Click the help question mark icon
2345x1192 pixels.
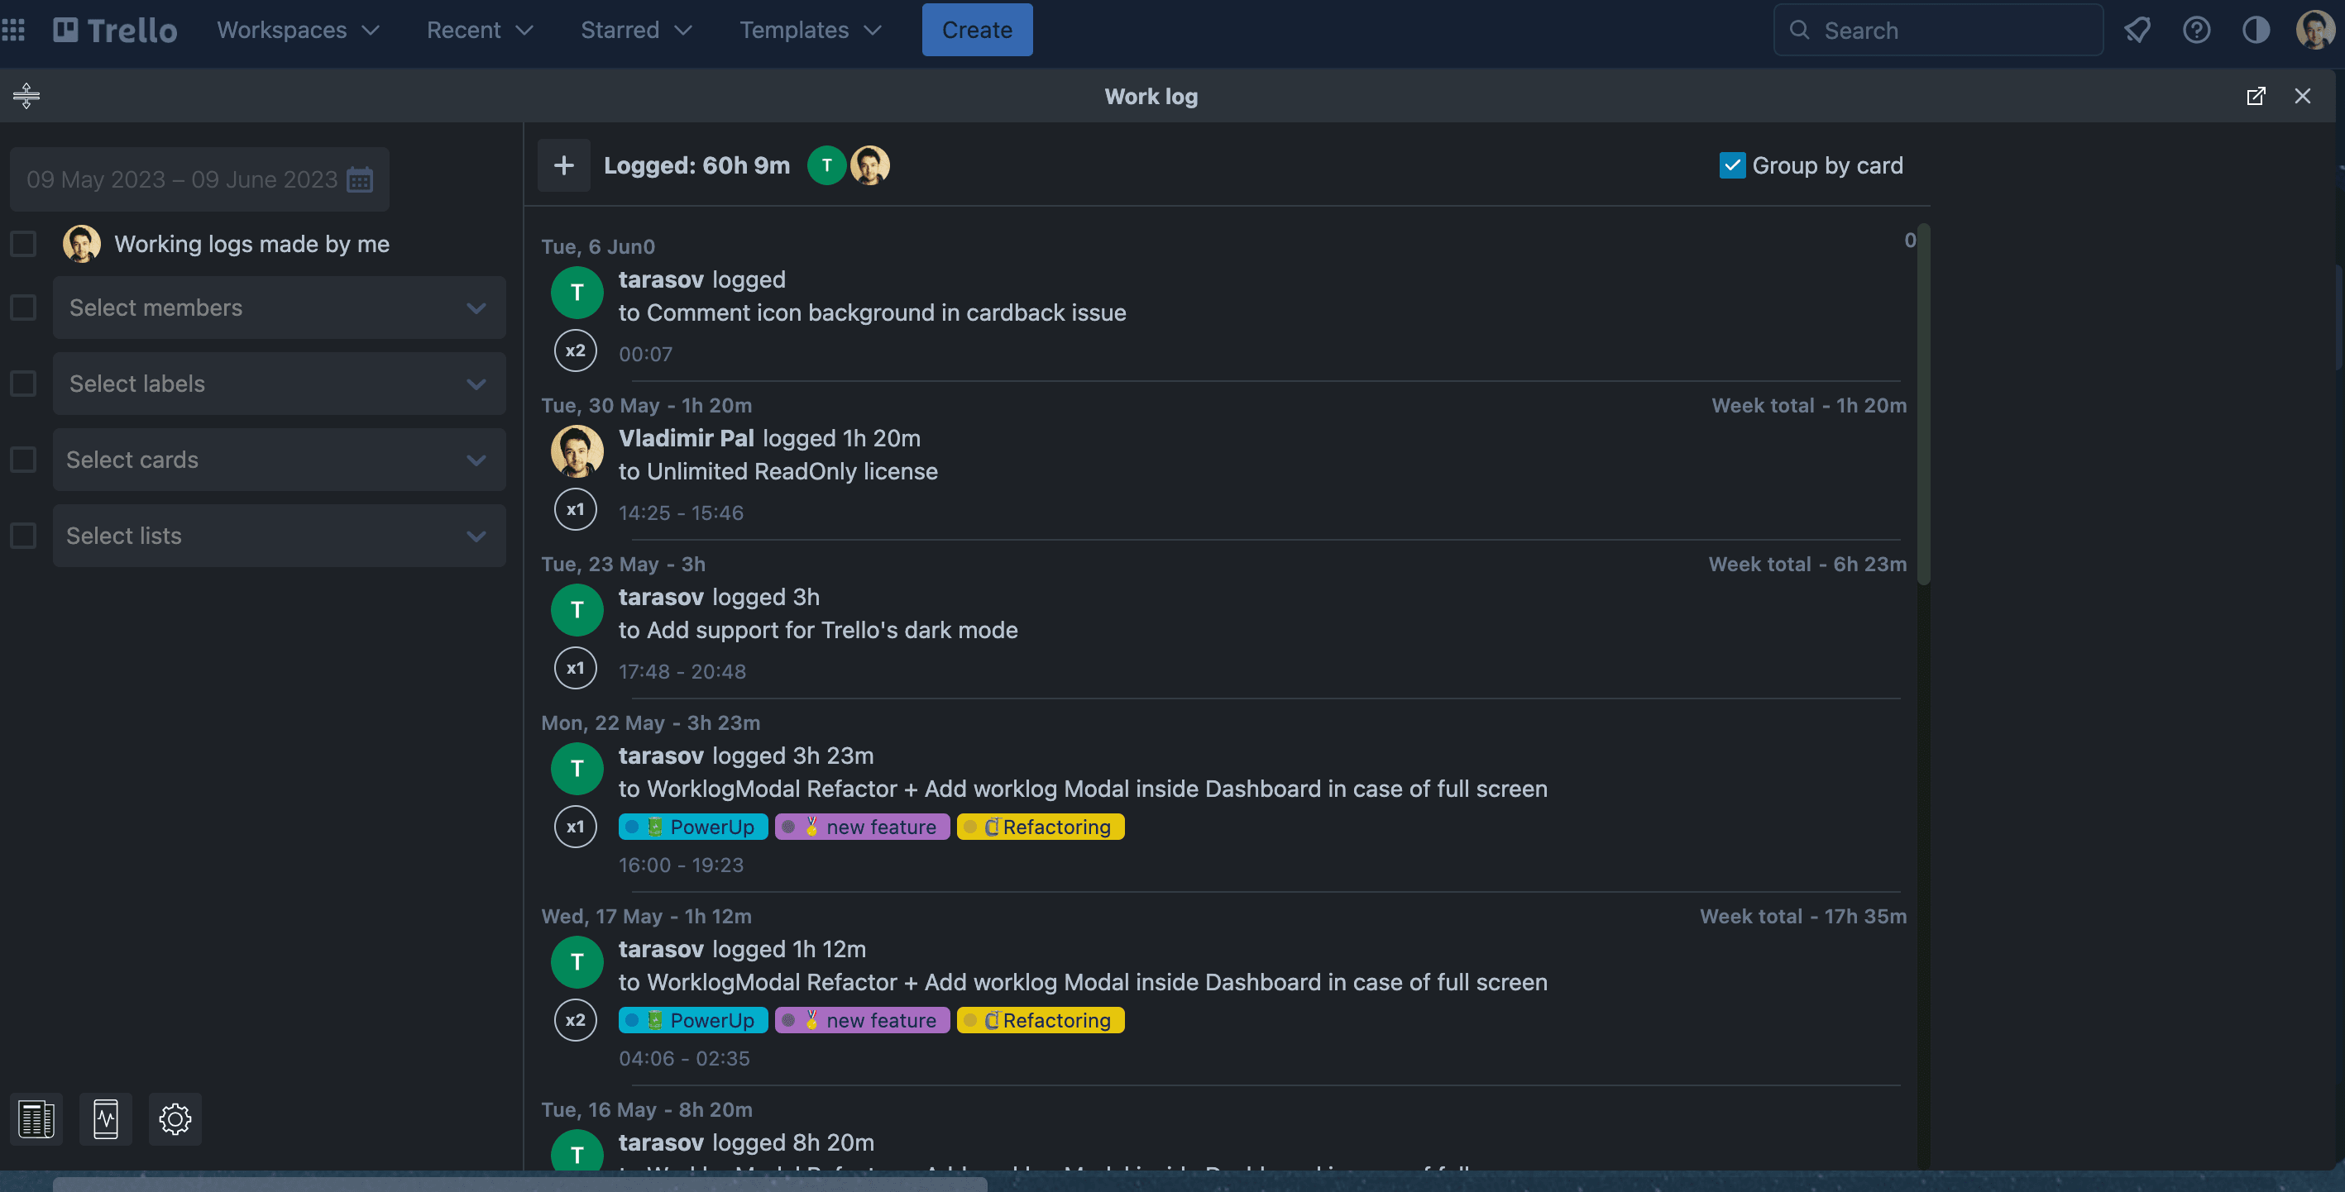coord(2196,30)
